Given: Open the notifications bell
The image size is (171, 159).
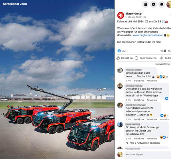Looking at the screenshot, I should click(162, 4).
